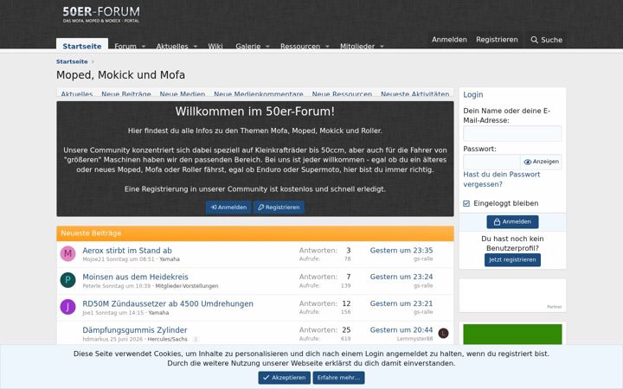Click timestamp Gestern um 23:24

(401, 277)
